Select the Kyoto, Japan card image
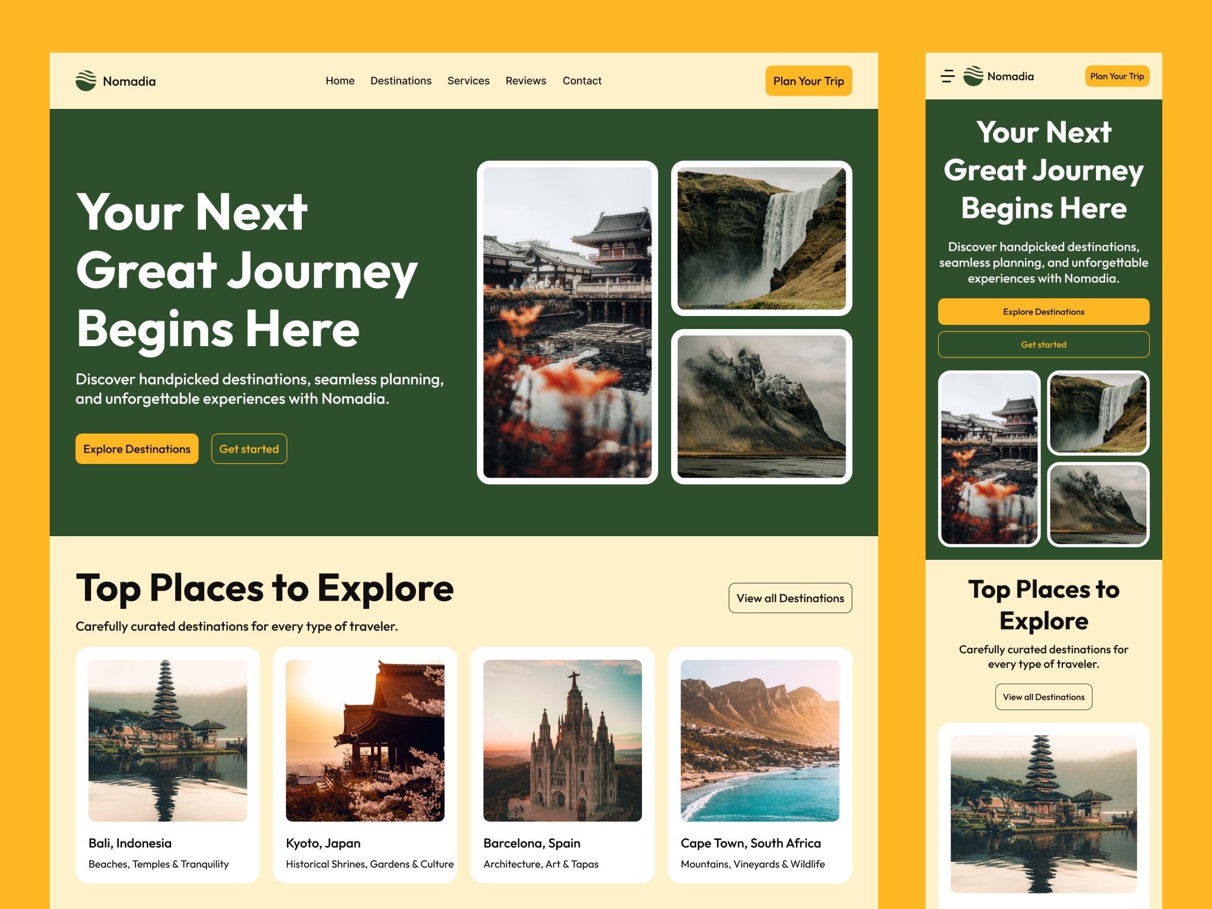 point(365,740)
